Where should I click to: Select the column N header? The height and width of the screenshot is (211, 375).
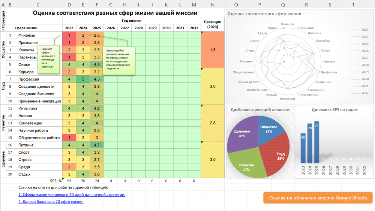(213, 4)
